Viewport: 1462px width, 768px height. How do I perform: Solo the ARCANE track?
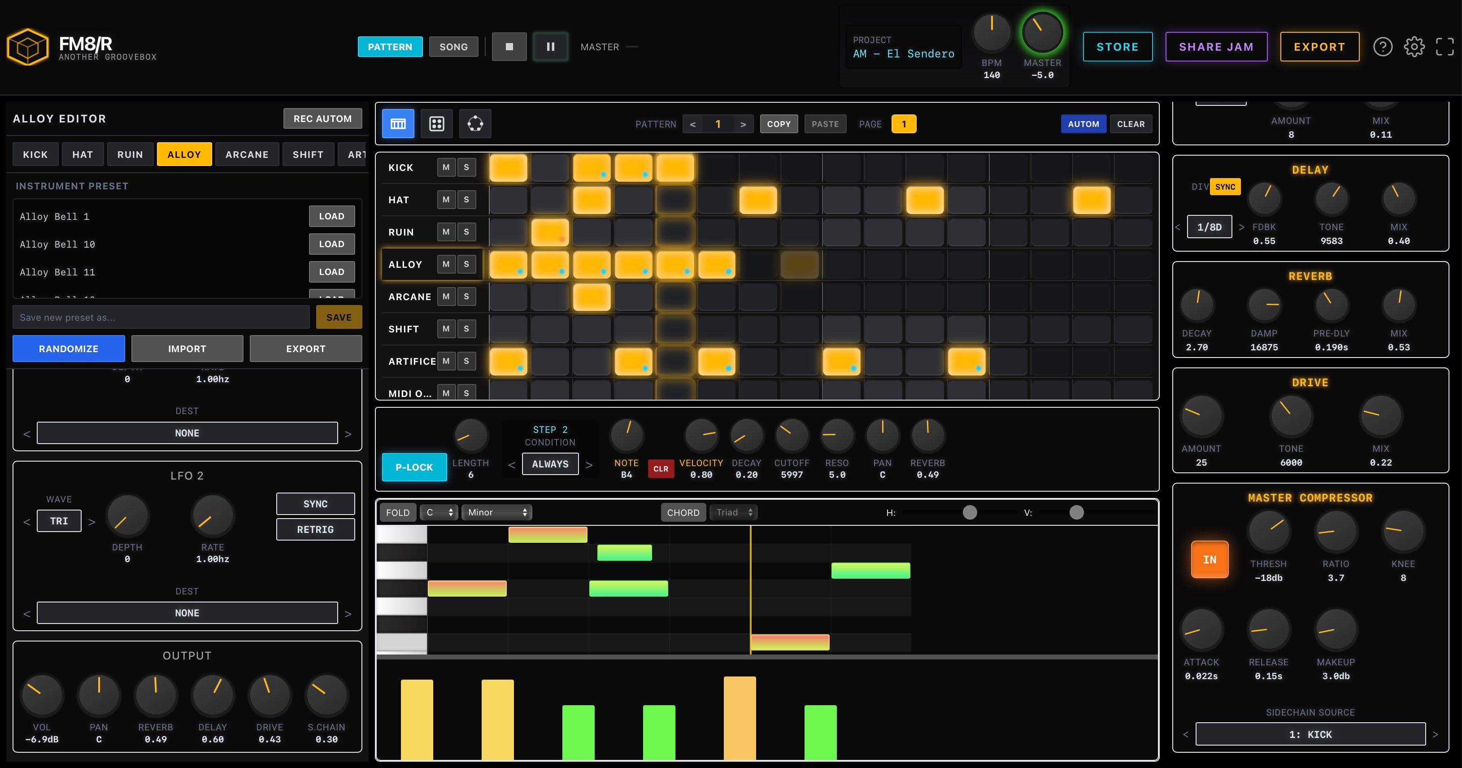(x=466, y=297)
